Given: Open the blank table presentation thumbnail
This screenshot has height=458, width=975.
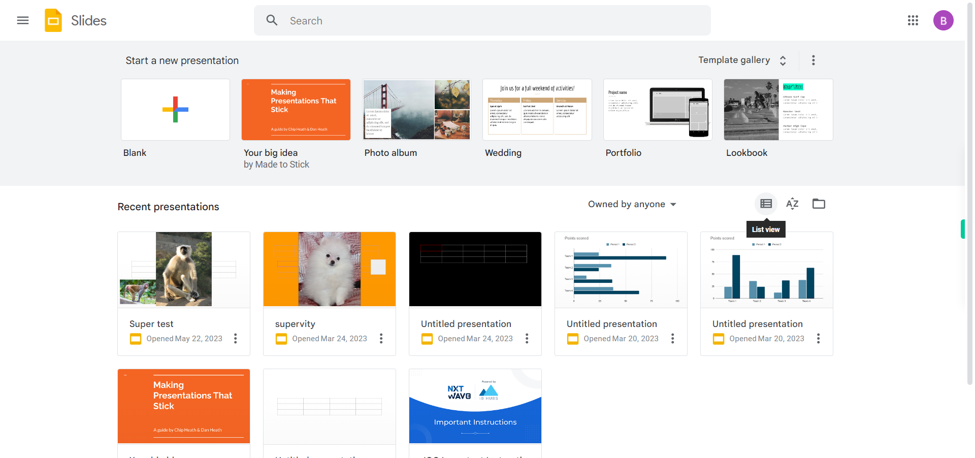Looking at the screenshot, I should 330,407.
